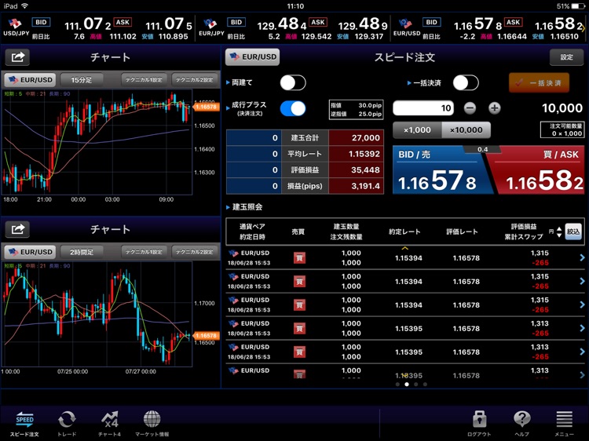Check iPad battery indicator at 51%
The height and width of the screenshot is (441, 589).
click(x=571, y=6)
